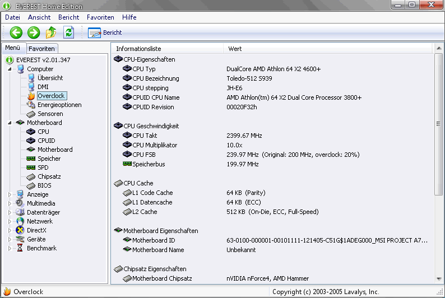Click the Netzwerk globe icon
This screenshot has width=445, height=298.
(x=20, y=221)
